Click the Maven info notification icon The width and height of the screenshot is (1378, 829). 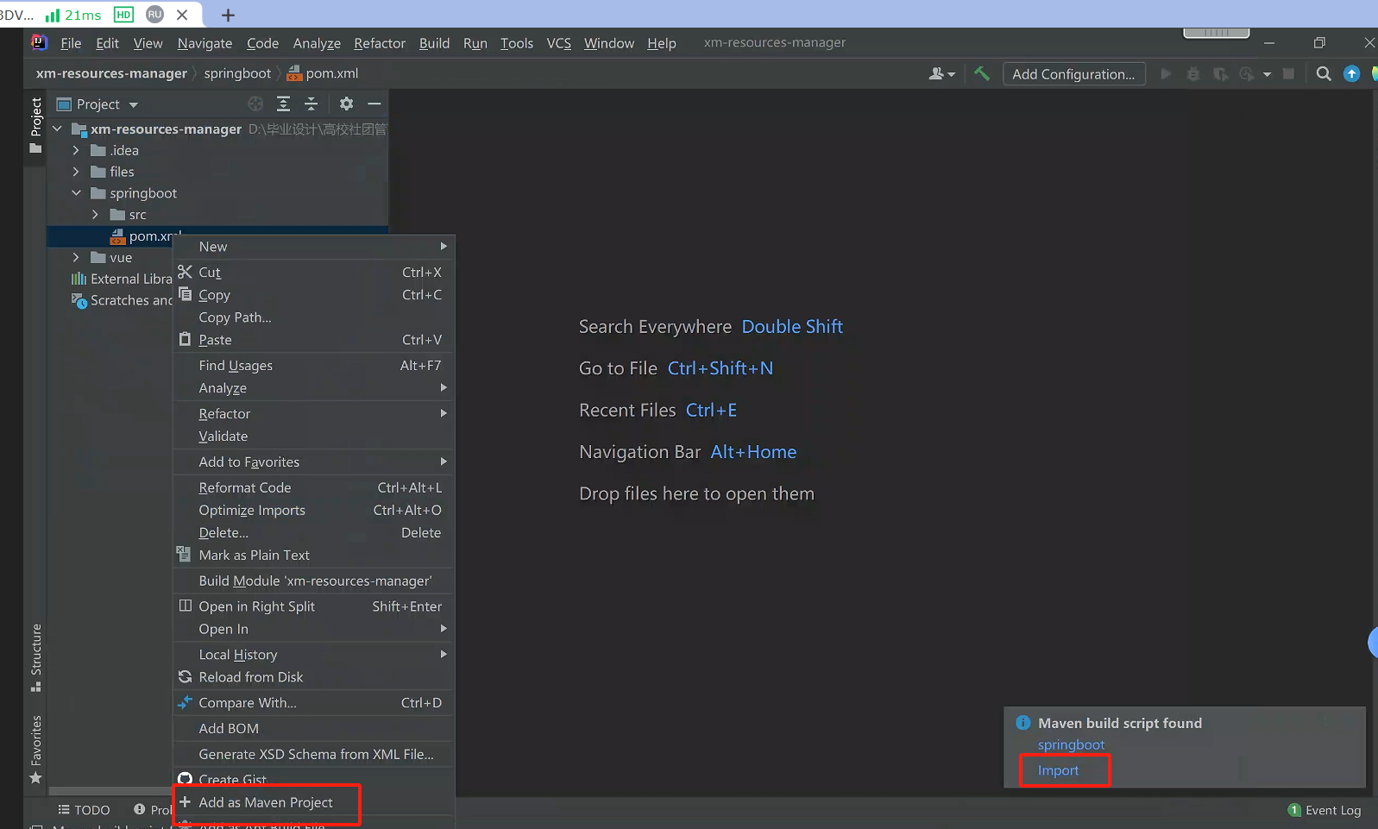(x=1023, y=723)
